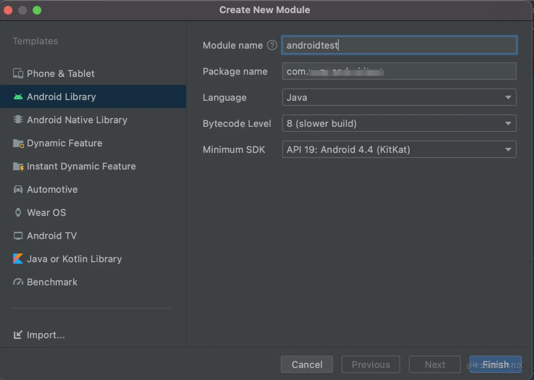Click the Previous button
Viewport: 534px width, 380px height.
point(370,364)
